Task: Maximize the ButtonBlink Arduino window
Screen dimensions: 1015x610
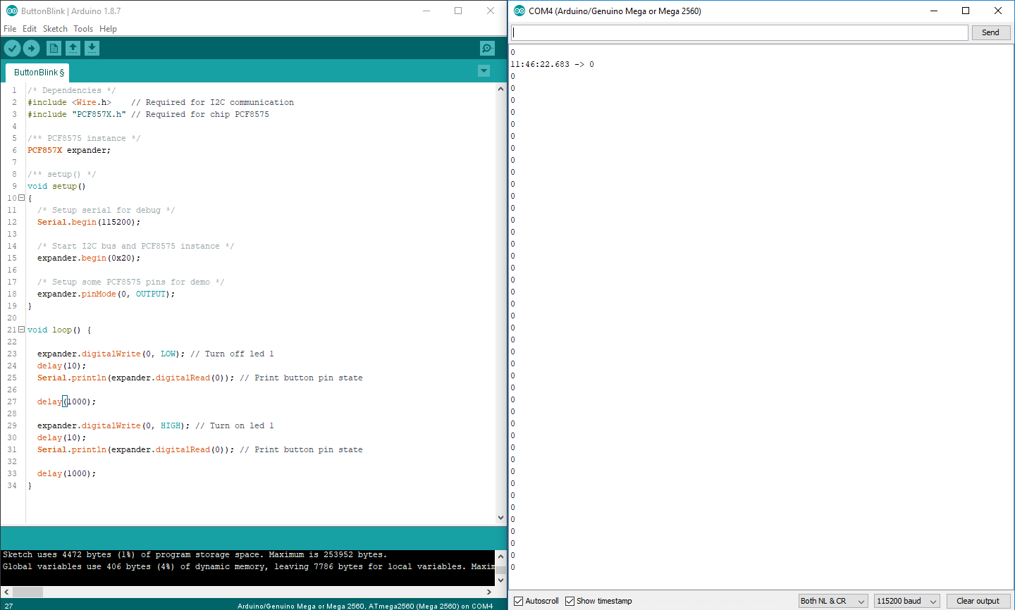Action: point(458,11)
